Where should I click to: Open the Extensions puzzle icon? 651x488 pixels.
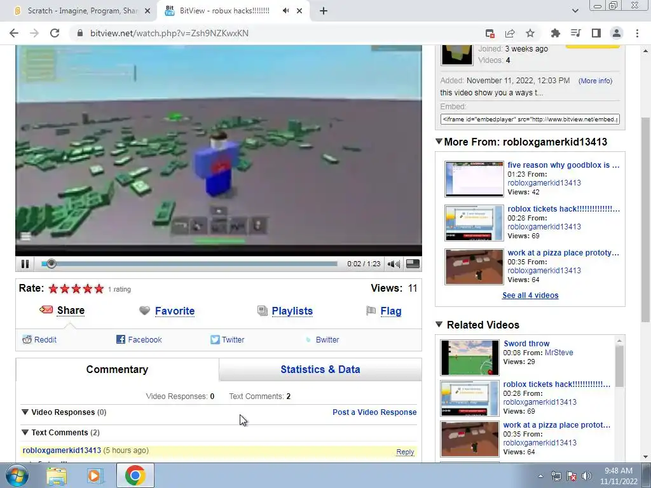(555, 33)
